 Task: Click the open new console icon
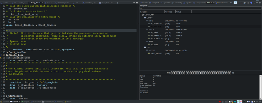(253, 102)
